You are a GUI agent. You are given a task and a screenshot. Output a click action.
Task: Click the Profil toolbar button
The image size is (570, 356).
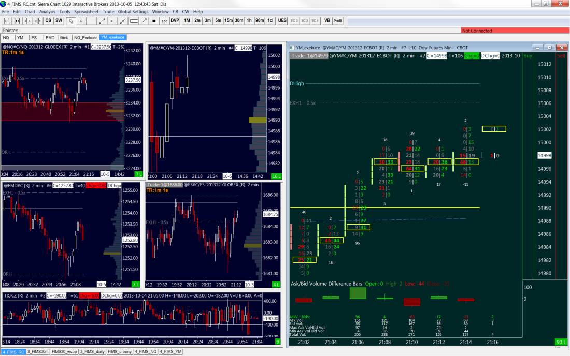pyautogui.click(x=338, y=21)
